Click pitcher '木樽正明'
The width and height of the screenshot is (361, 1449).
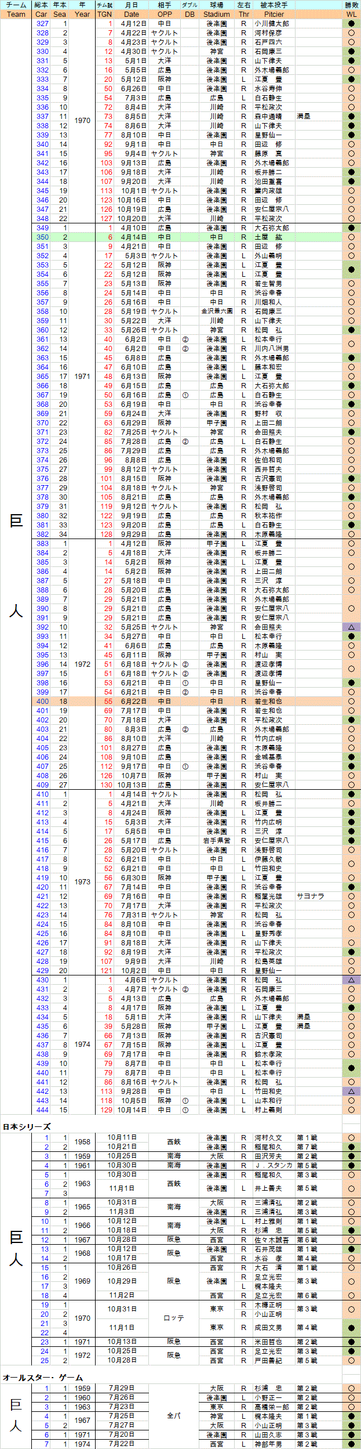click(268, 1305)
